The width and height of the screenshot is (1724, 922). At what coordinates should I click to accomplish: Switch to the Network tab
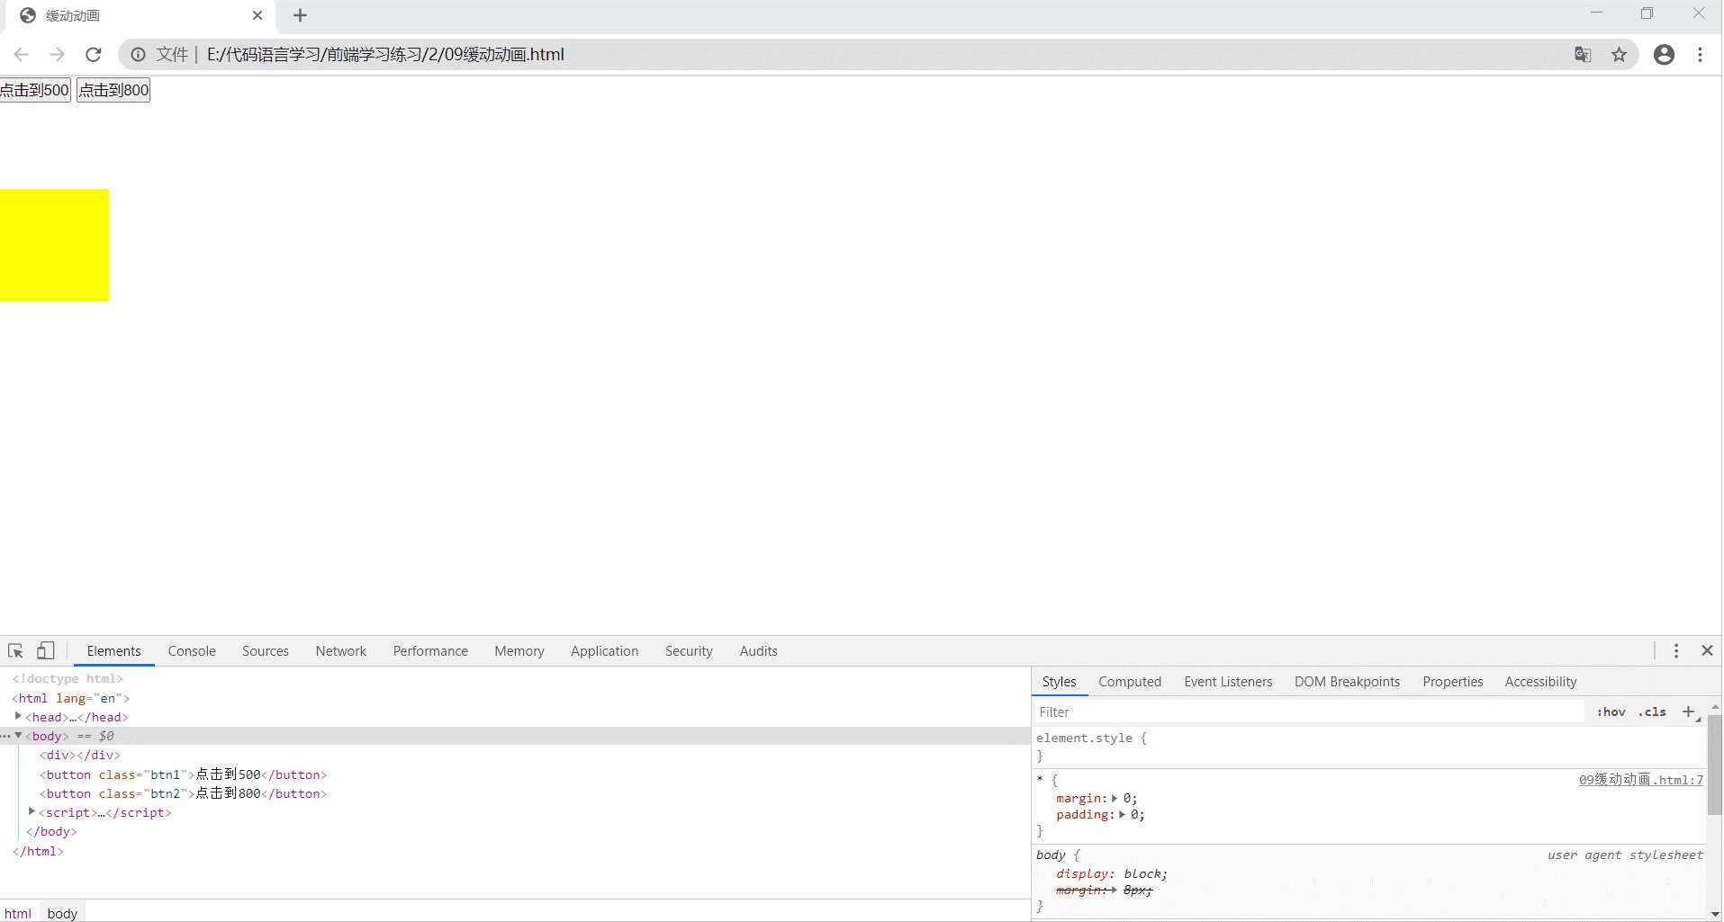[x=341, y=651]
